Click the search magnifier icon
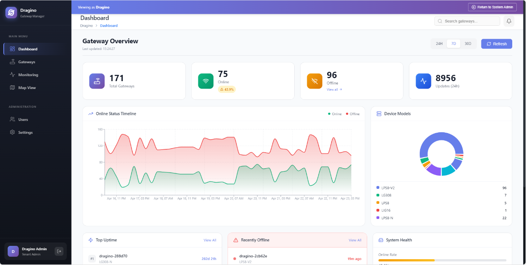 440,21
